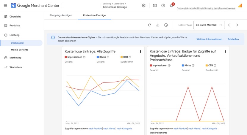Go to next date range arrow

pos(237,25)
